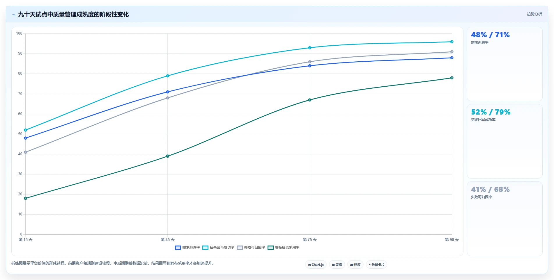Click 发布结论采用率 point at 第 45 天

[168, 156]
